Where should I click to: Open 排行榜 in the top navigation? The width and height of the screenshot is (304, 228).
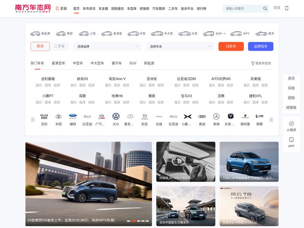click(x=201, y=8)
